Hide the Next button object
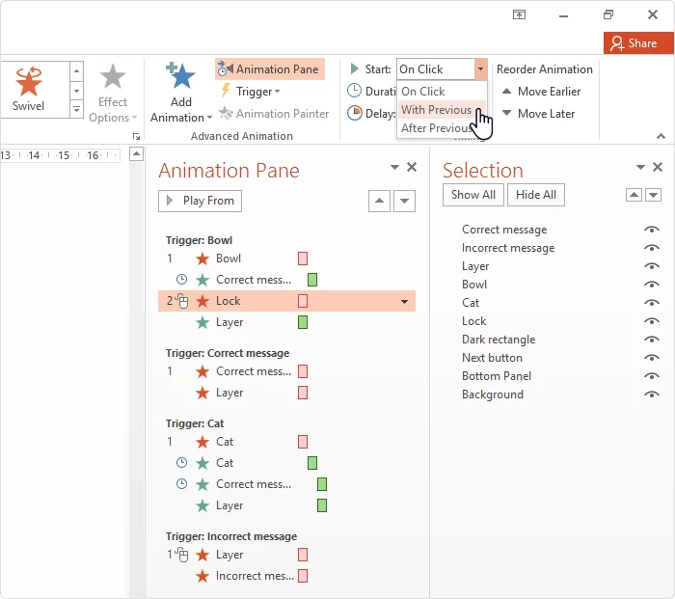This screenshot has height=599, width=675. pyautogui.click(x=652, y=358)
